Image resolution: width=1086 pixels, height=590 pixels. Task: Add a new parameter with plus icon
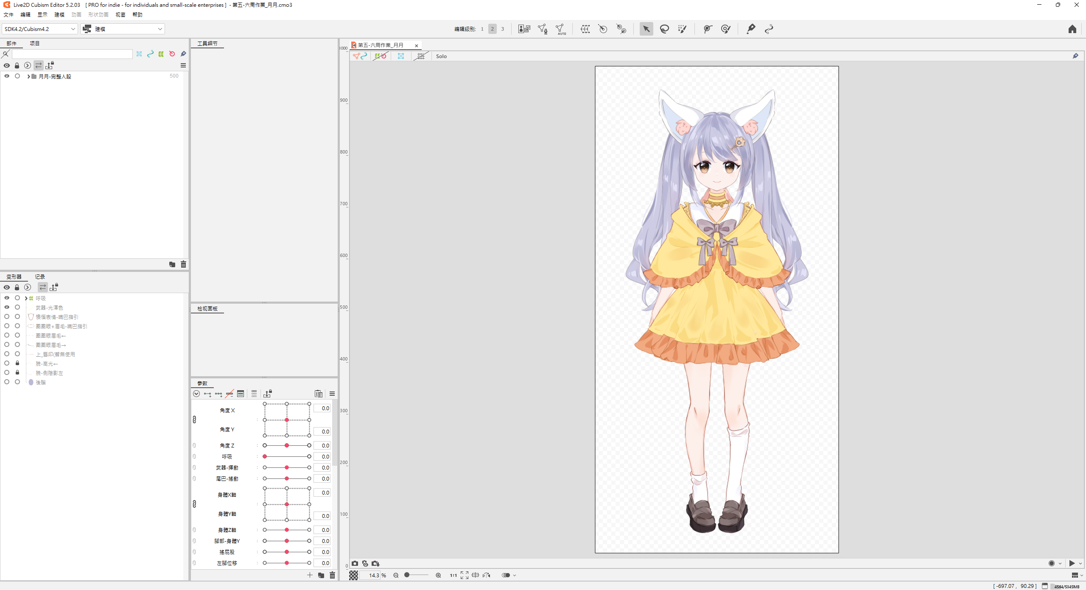point(310,575)
